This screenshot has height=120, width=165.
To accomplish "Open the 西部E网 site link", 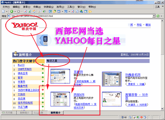I will (79, 95).
